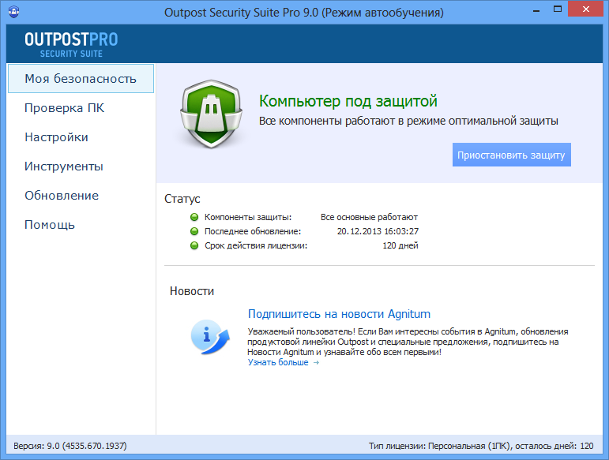609x460 pixels.
Task: Click the Все компоненты работают subtitle text
Action: [408, 121]
